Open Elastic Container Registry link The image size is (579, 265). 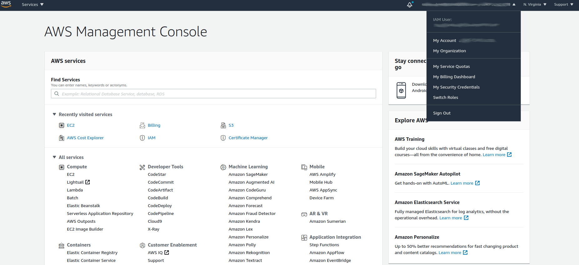coord(92,252)
